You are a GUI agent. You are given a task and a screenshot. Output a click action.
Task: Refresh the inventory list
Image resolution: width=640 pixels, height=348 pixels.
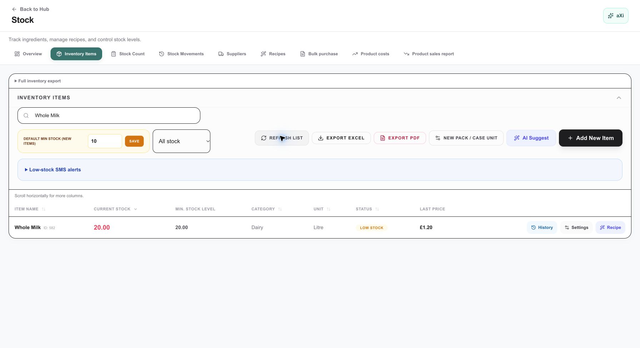coord(282,138)
